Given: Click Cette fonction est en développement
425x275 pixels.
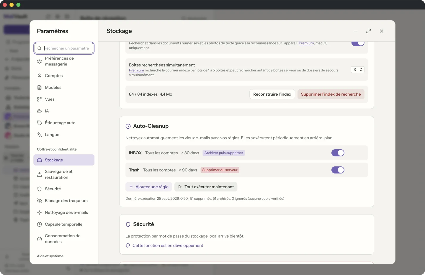Looking at the screenshot, I should pyautogui.click(x=168, y=245).
